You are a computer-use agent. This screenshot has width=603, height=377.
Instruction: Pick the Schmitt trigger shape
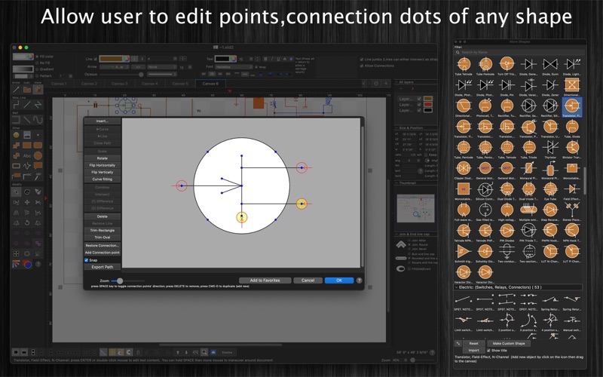[x=464, y=251]
